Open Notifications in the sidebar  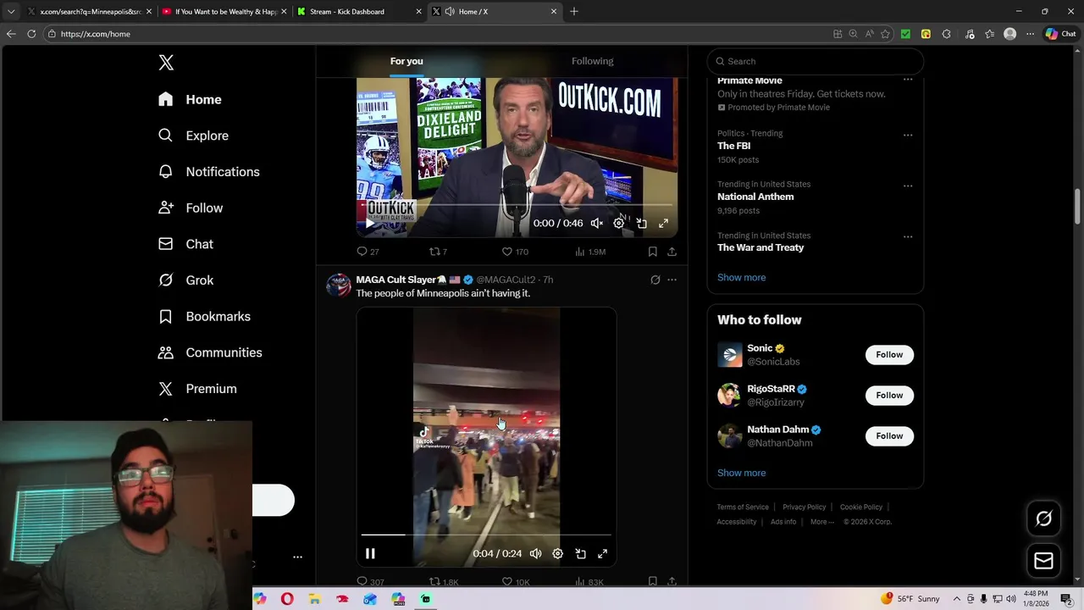(208, 172)
